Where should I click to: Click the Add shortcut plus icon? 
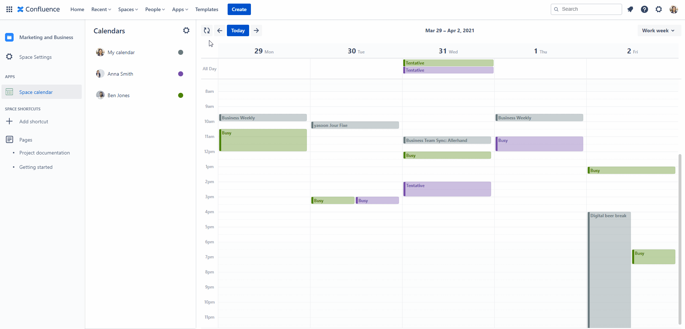(9, 121)
